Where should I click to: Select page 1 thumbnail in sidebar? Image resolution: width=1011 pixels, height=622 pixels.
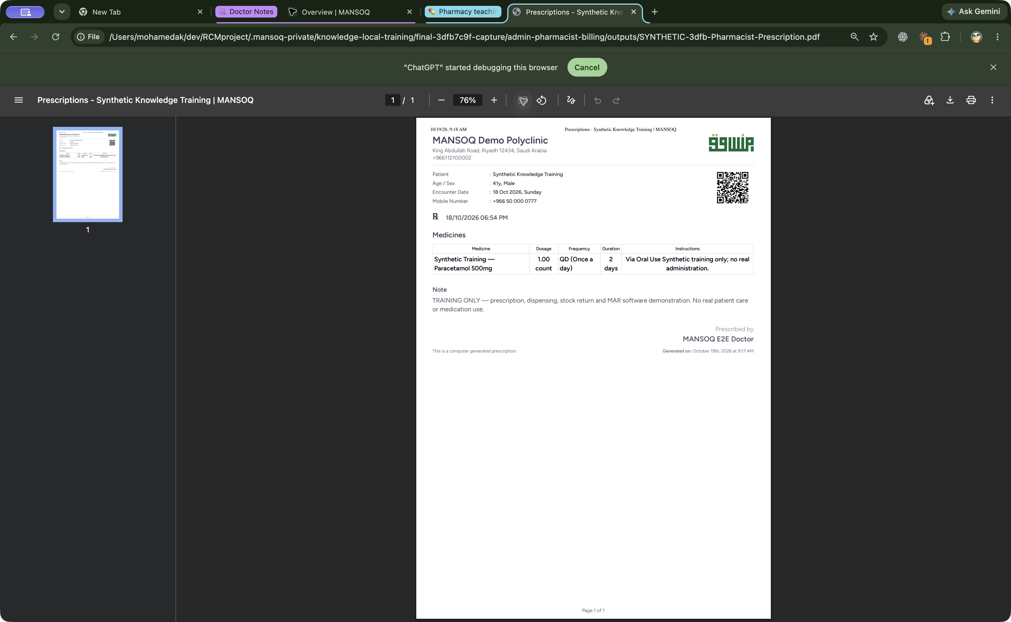click(x=88, y=174)
